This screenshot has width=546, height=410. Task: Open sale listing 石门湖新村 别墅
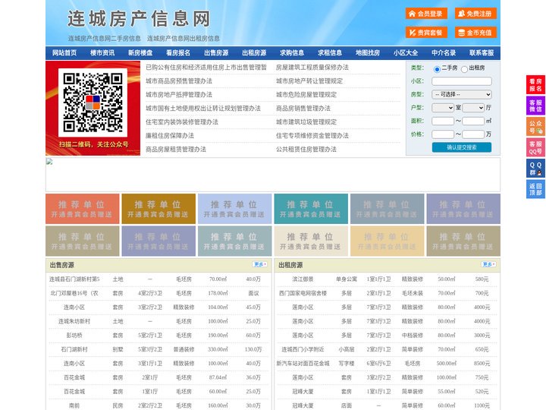point(74,349)
